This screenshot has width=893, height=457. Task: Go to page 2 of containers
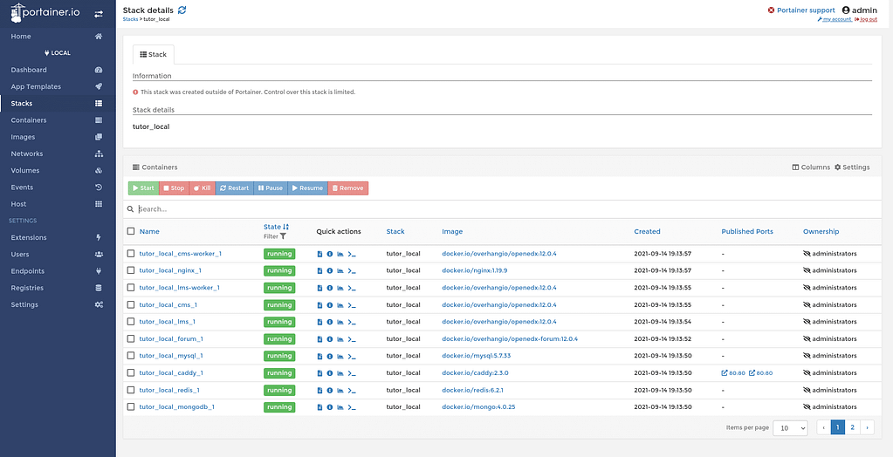point(852,427)
